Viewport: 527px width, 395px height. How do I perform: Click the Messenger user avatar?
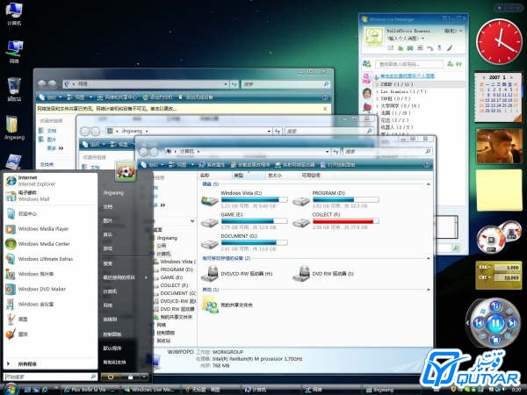[x=374, y=36]
